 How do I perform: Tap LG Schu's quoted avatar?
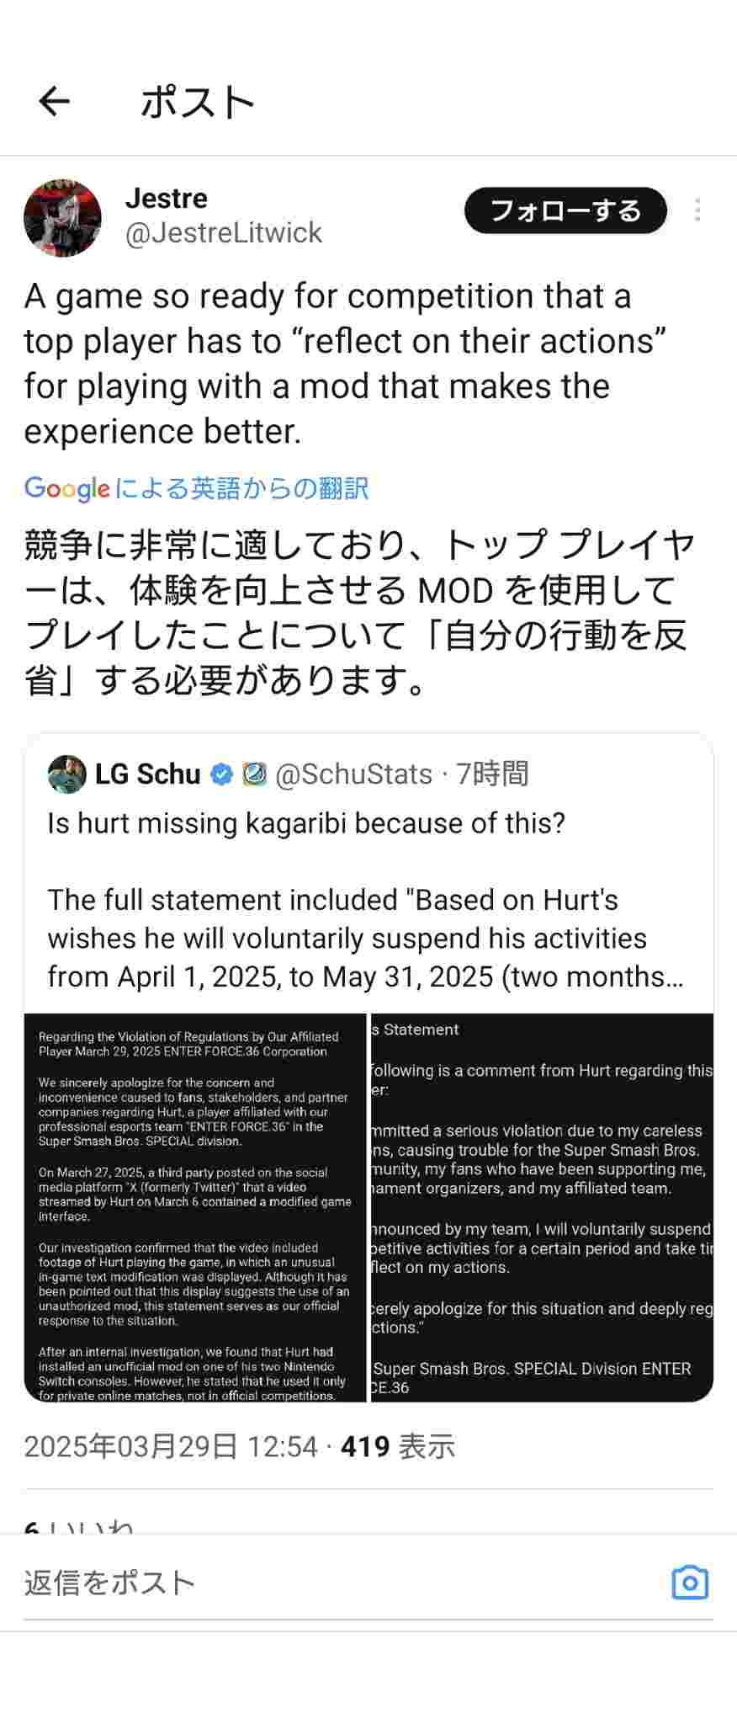(67, 774)
